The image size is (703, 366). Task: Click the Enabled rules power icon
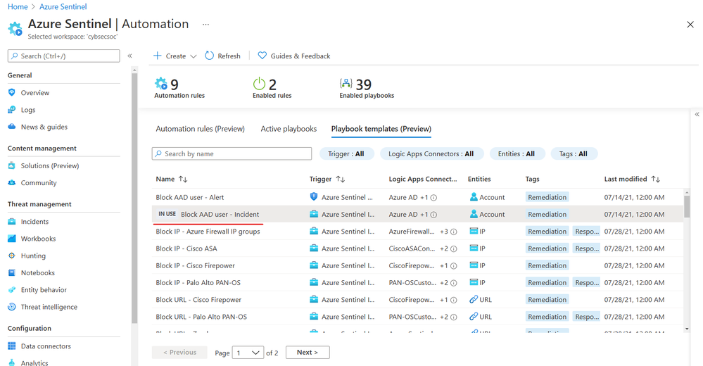[259, 84]
